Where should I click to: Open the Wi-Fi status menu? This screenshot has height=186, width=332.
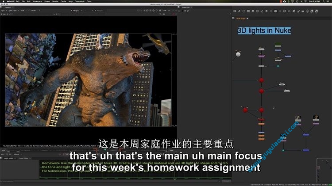click(x=305, y=1)
